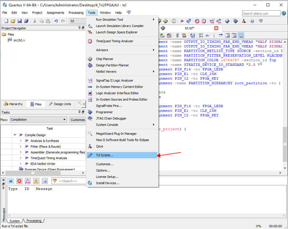Screen dimensions: 288x229
Task: Collapse the Compile Design task tree
Action: click(x=15, y=135)
